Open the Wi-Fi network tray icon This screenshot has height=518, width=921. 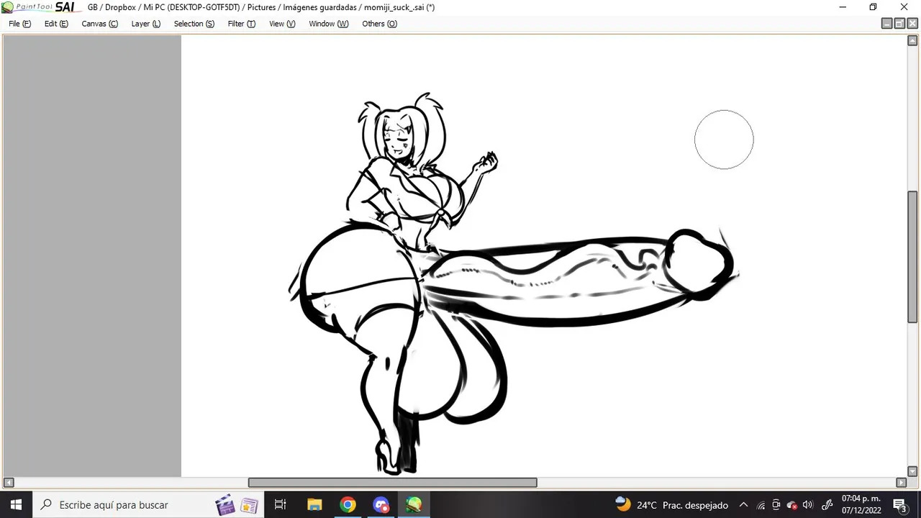[x=761, y=505]
